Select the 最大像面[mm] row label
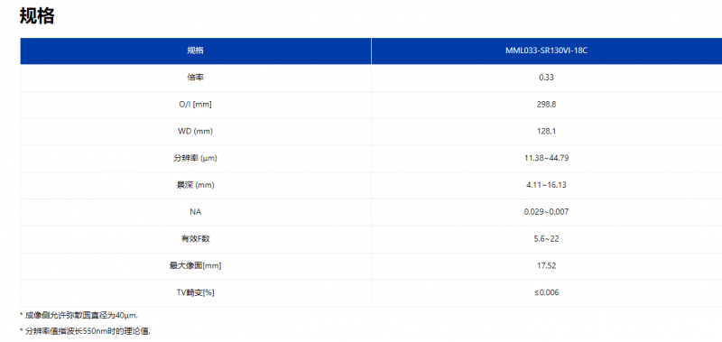 coord(195,265)
